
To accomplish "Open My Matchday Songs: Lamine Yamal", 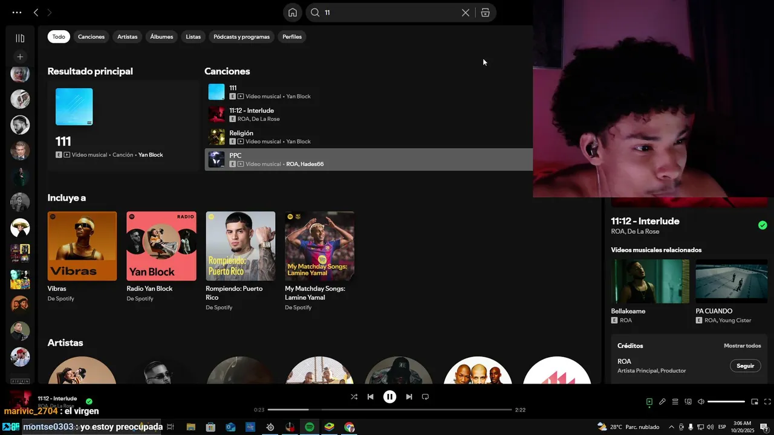I will pyautogui.click(x=320, y=261).
